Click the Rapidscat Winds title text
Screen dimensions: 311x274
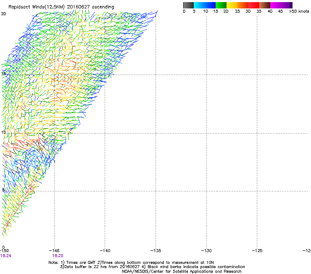(x=61, y=7)
